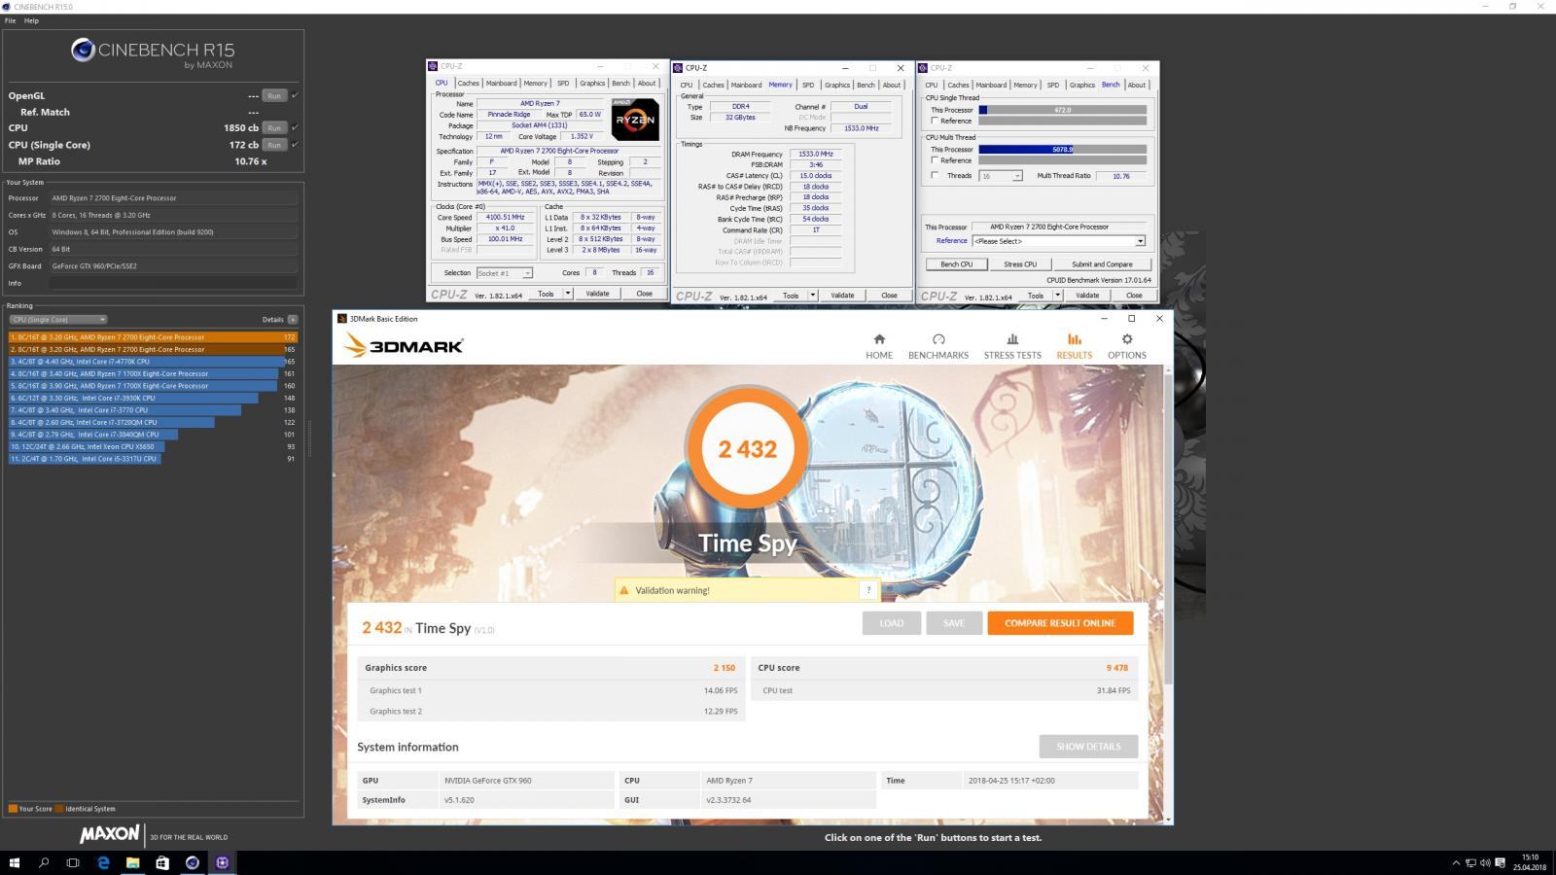Toggle the CPU test checkmark

(295, 127)
